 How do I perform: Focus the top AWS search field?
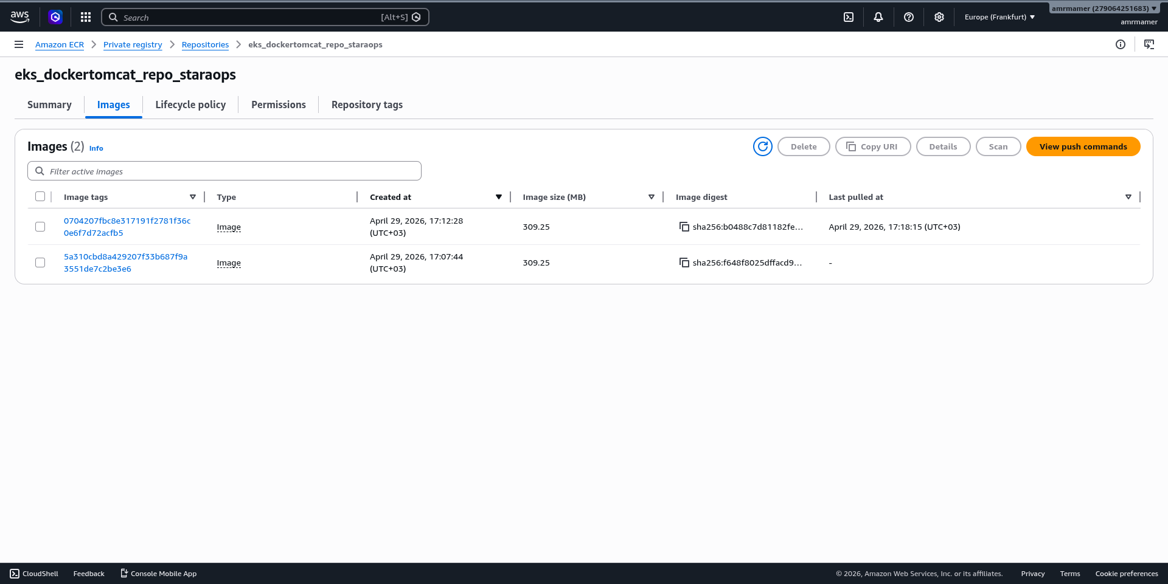[265, 17]
